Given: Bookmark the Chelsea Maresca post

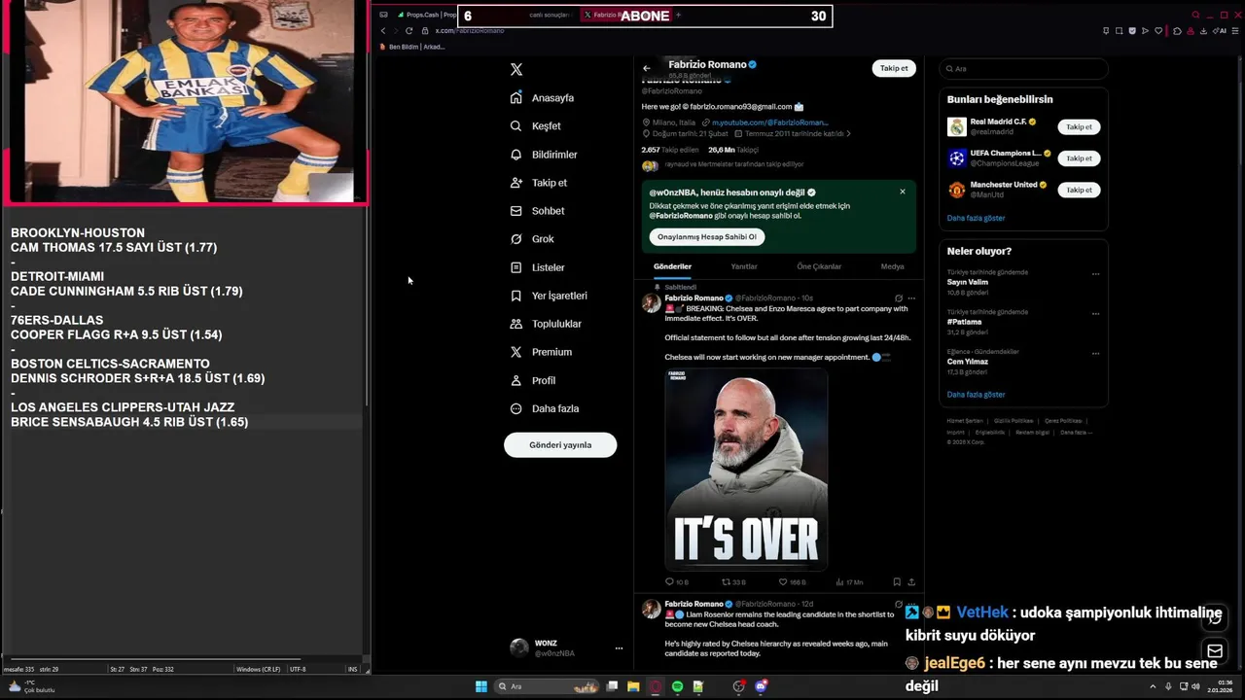Looking at the screenshot, I should (897, 581).
